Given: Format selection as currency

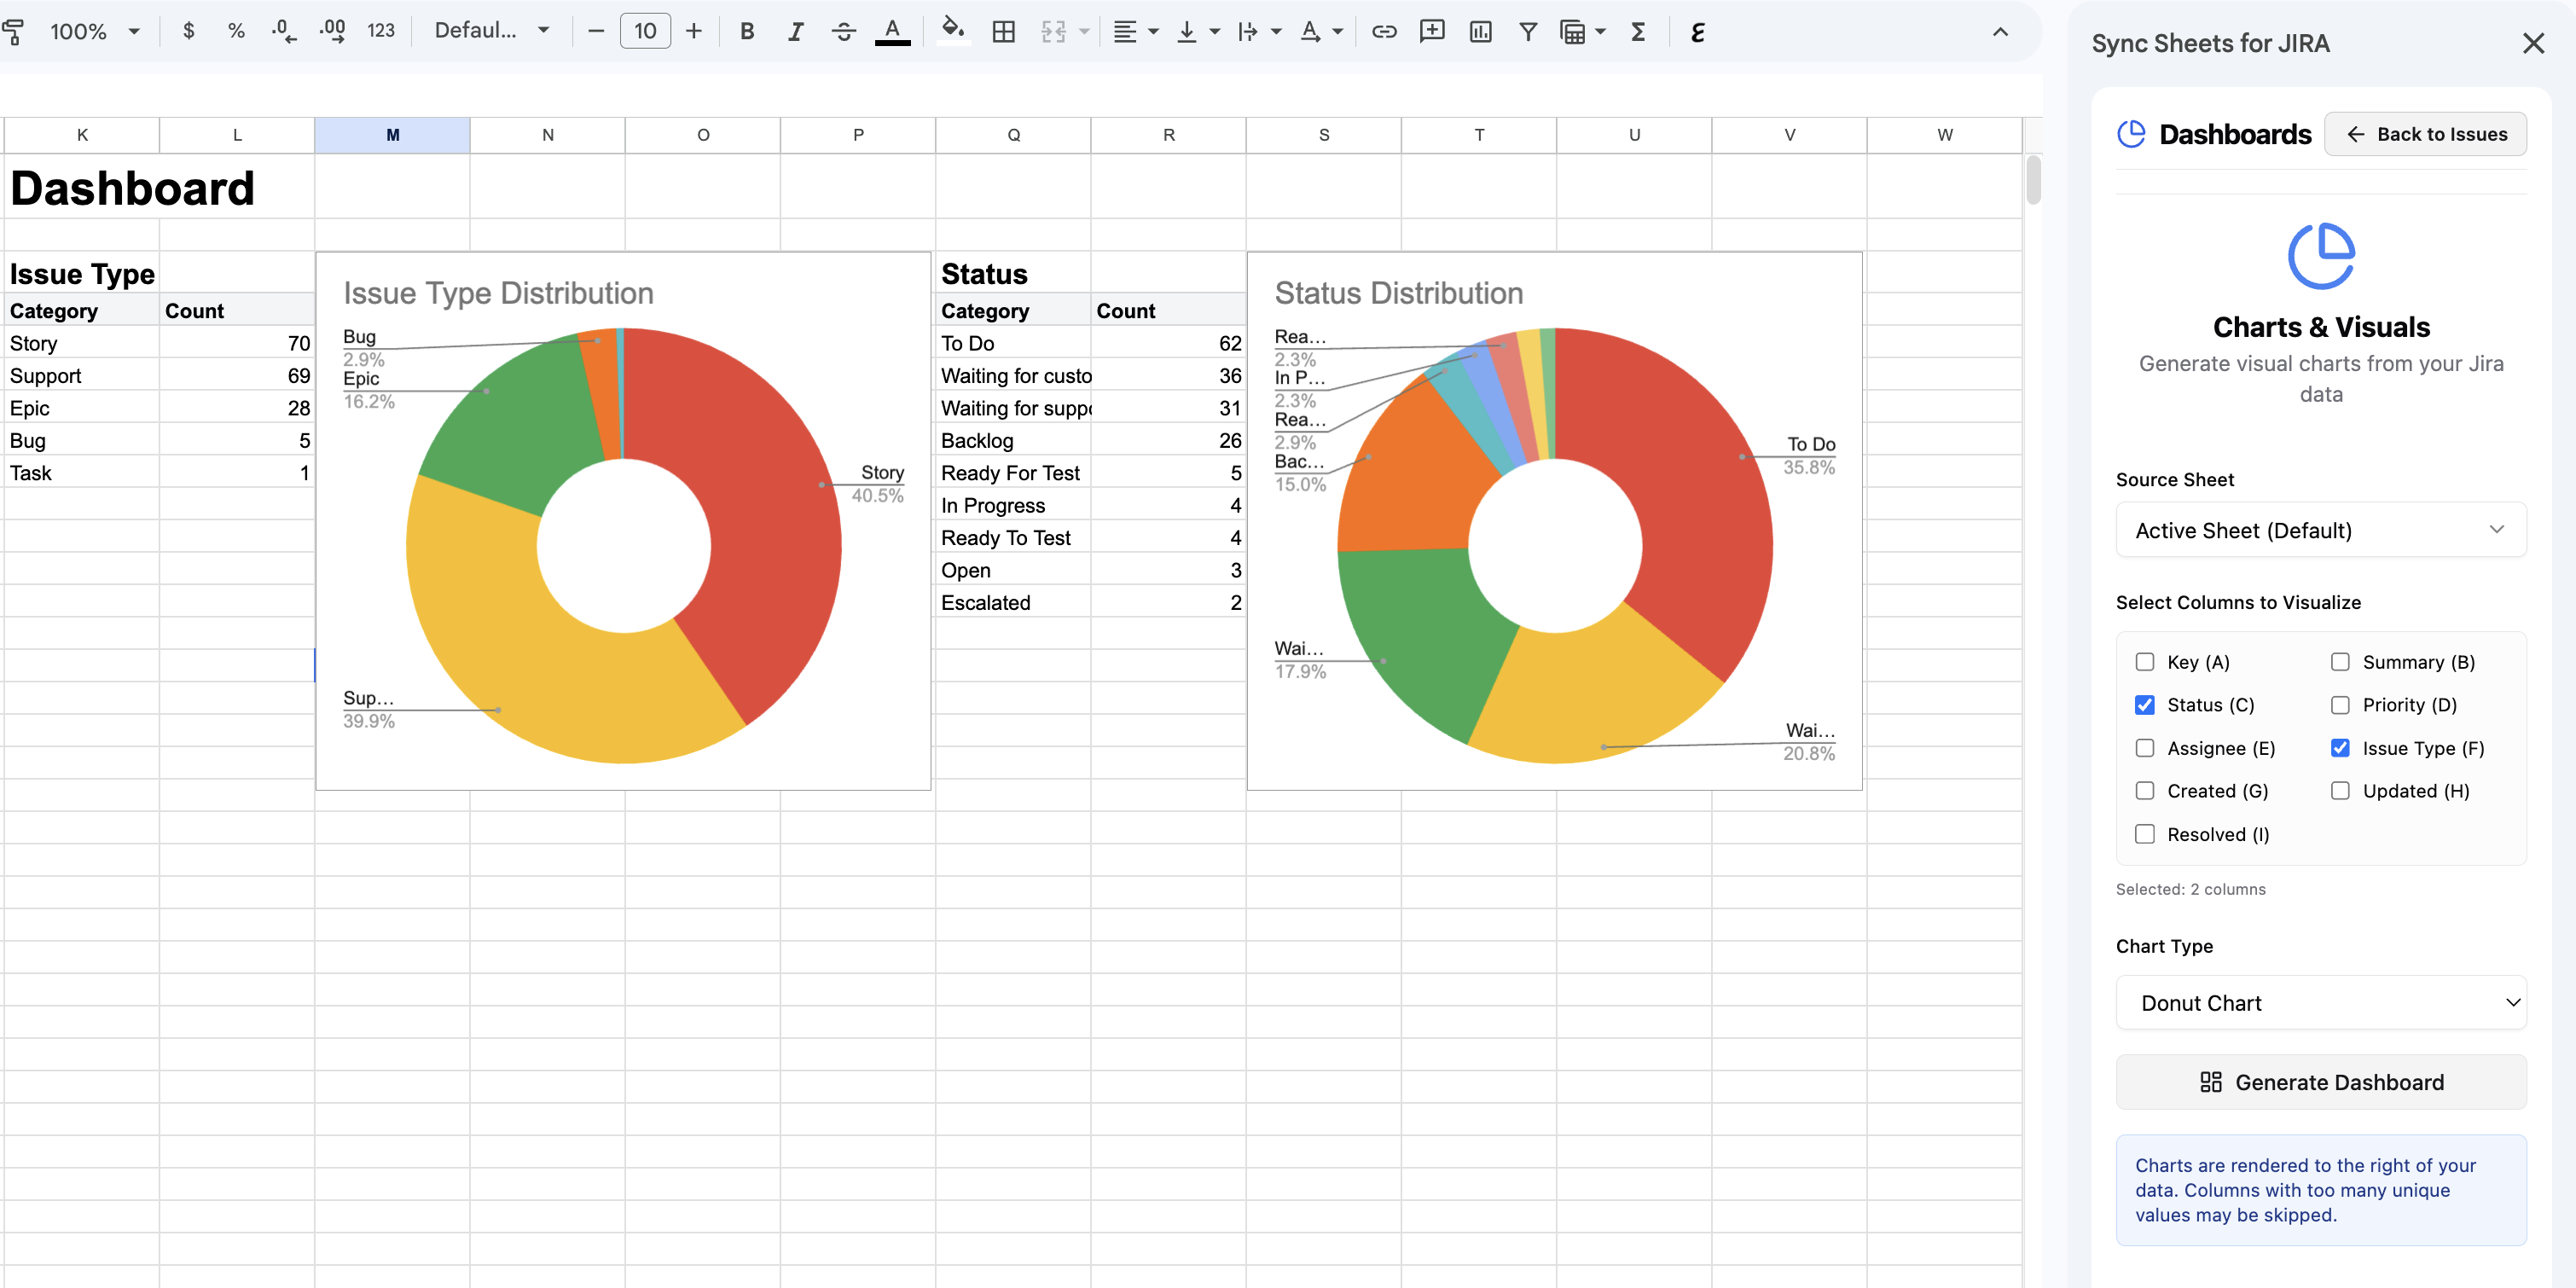Looking at the screenshot, I should 189,31.
